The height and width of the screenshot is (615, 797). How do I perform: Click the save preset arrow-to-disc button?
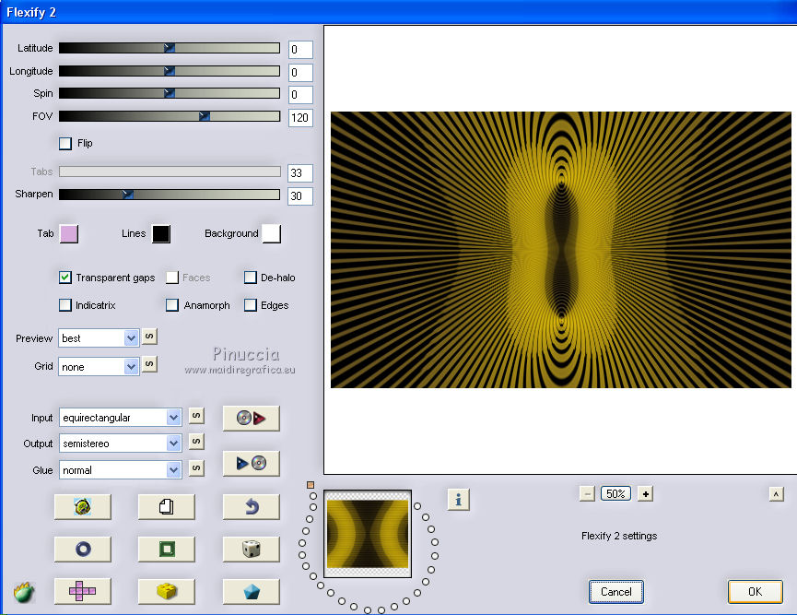click(x=252, y=463)
